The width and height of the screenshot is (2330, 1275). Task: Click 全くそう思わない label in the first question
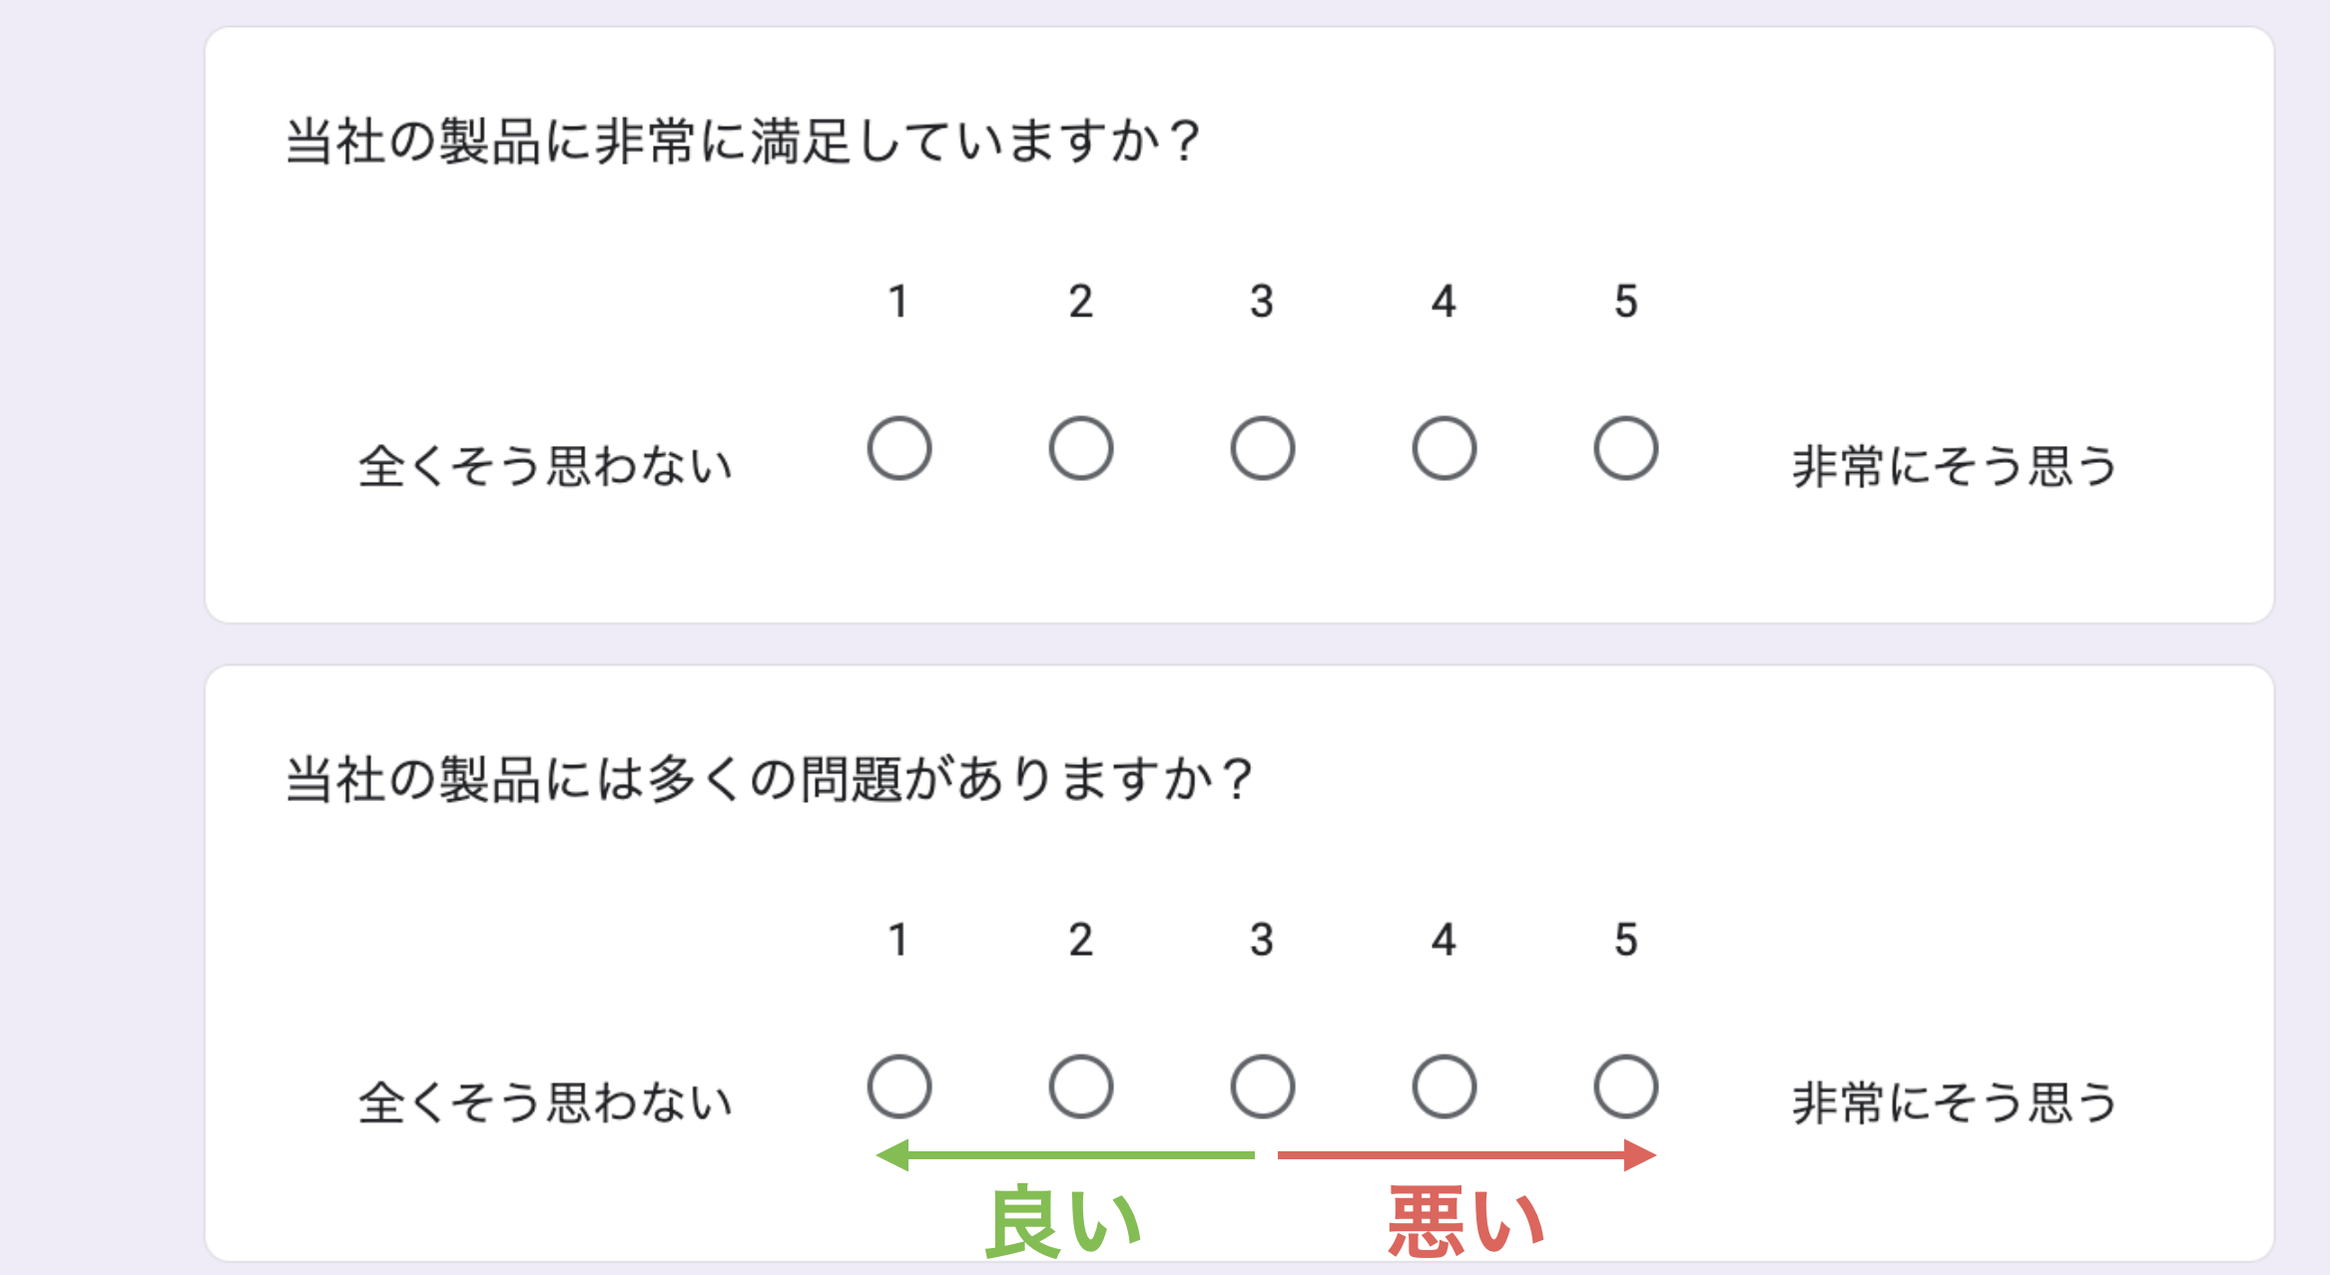click(x=546, y=466)
